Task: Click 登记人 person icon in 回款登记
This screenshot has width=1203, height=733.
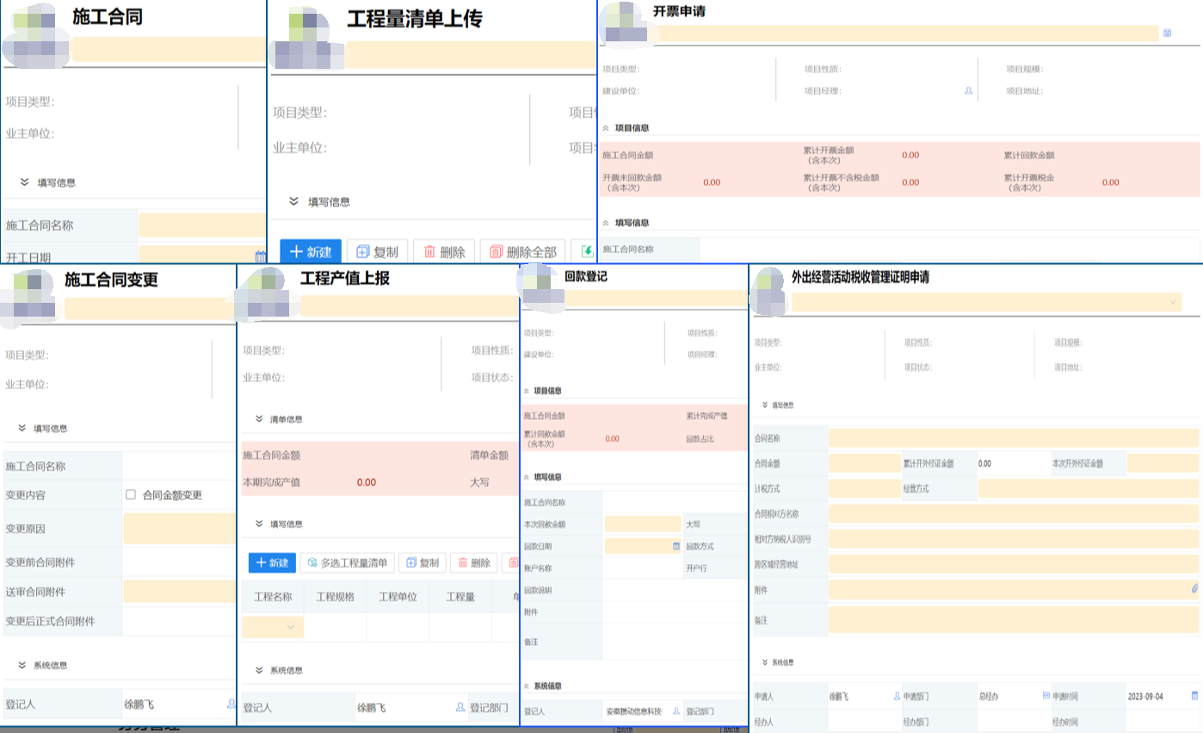Action: point(676,711)
